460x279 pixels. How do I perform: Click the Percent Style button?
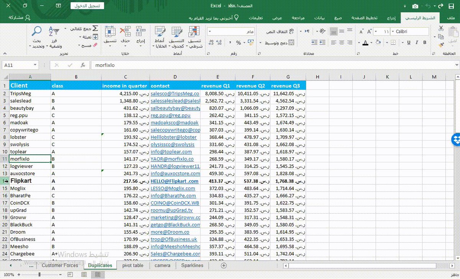pos(238,42)
